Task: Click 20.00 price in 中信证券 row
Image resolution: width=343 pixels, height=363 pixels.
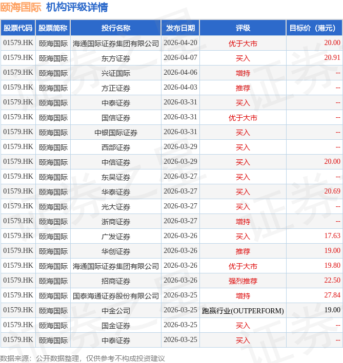Action: [332, 161]
